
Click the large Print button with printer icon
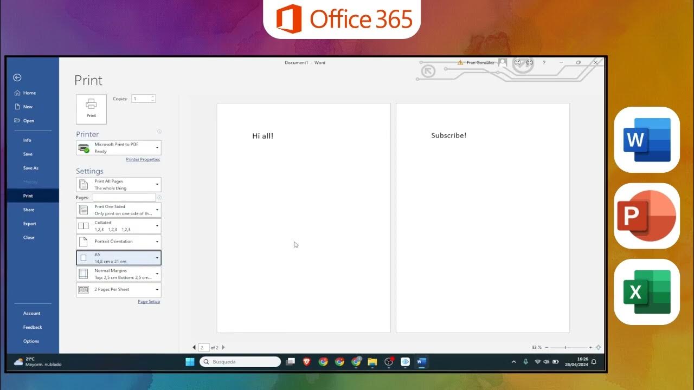(x=91, y=109)
